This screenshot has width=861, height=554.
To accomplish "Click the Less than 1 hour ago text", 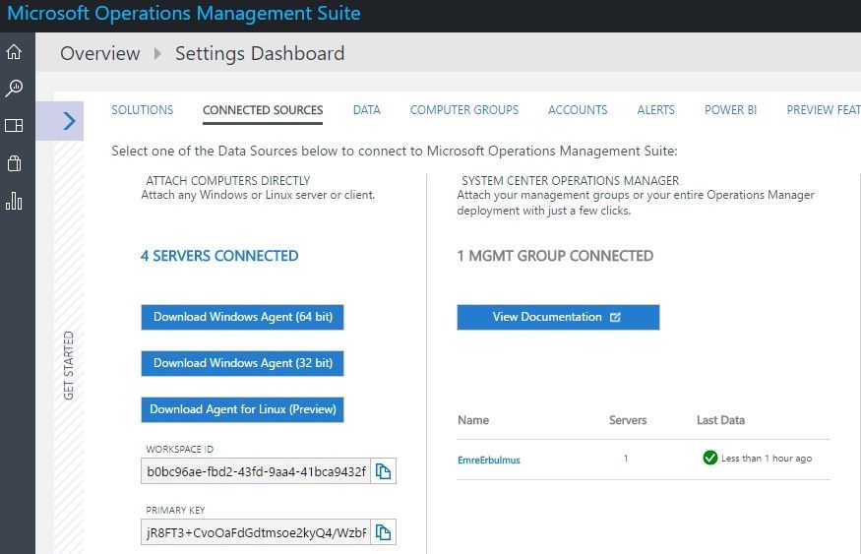I will point(767,458).
